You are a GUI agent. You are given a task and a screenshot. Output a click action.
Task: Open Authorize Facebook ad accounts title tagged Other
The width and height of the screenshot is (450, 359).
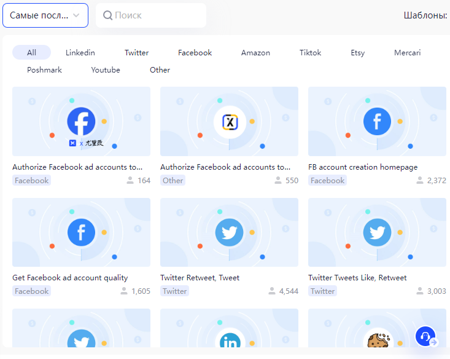click(225, 167)
